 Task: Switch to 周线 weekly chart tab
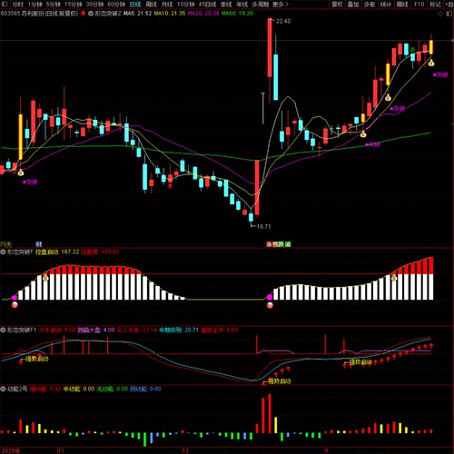coord(151,5)
